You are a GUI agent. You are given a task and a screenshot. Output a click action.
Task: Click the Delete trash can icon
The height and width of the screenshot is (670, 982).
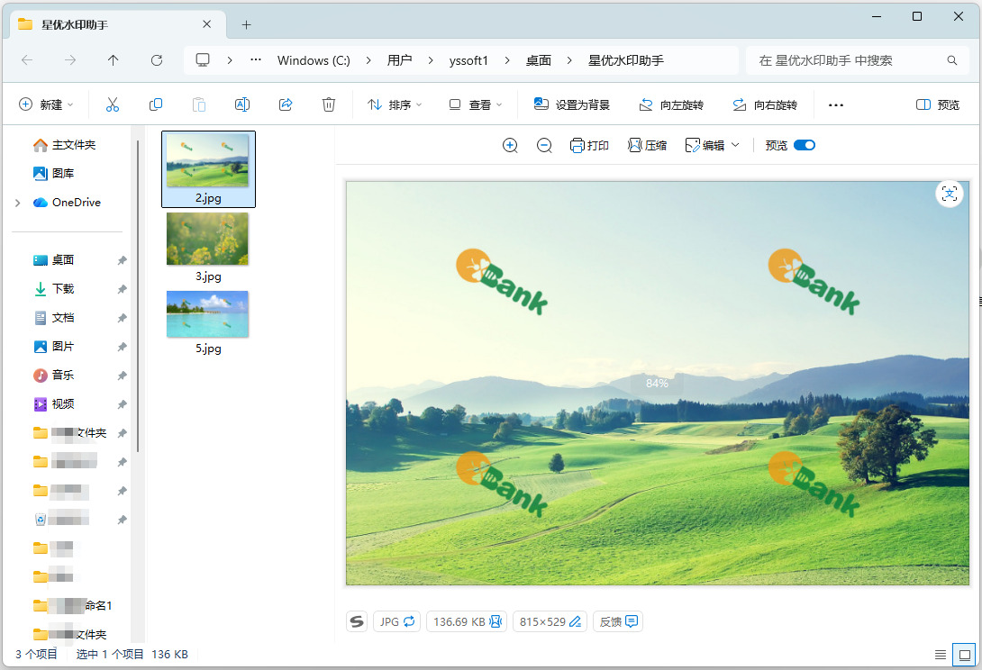pyautogui.click(x=329, y=104)
